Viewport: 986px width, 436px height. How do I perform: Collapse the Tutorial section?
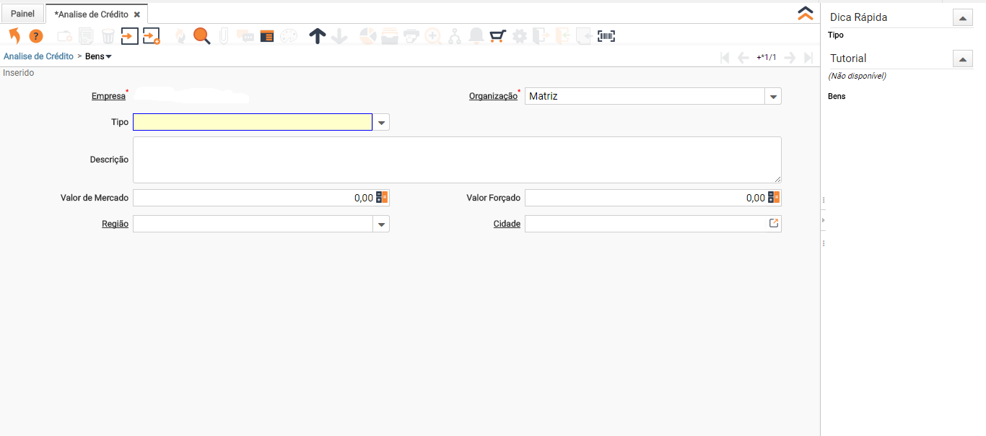(962, 59)
